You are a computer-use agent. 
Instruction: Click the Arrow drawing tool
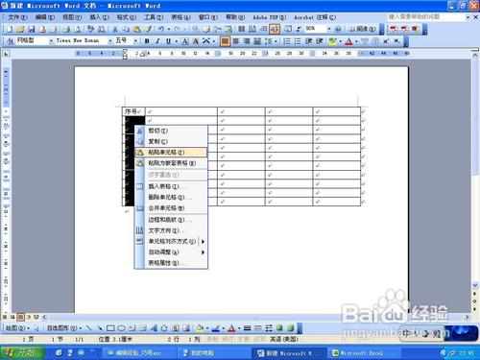coord(100,328)
